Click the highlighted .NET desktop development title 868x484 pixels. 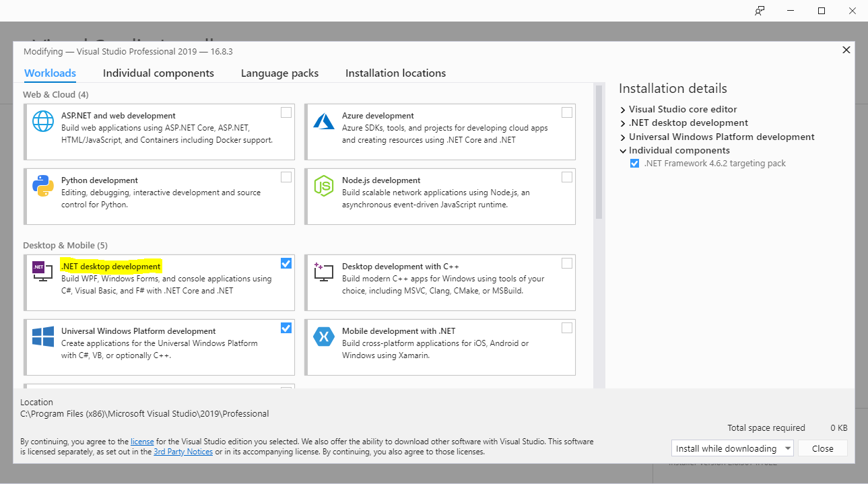pos(110,267)
